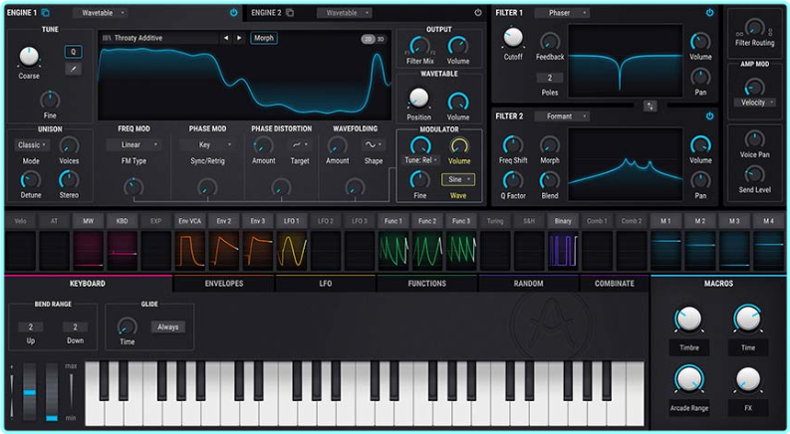
Task: Select the Func 2 modulation source
Action: point(427,221)
